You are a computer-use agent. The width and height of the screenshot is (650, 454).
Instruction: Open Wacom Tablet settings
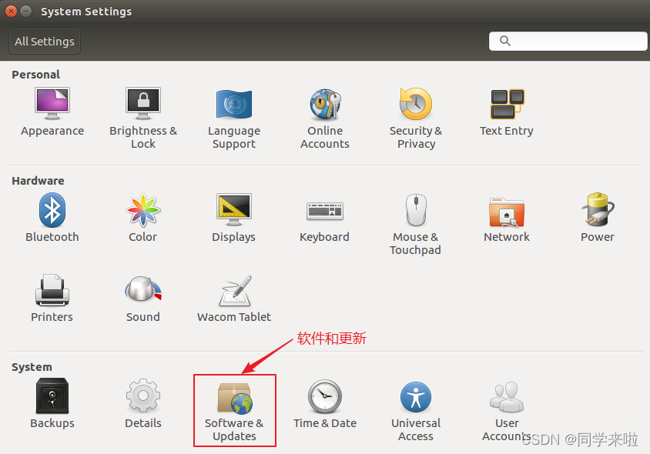pos(234,299)
